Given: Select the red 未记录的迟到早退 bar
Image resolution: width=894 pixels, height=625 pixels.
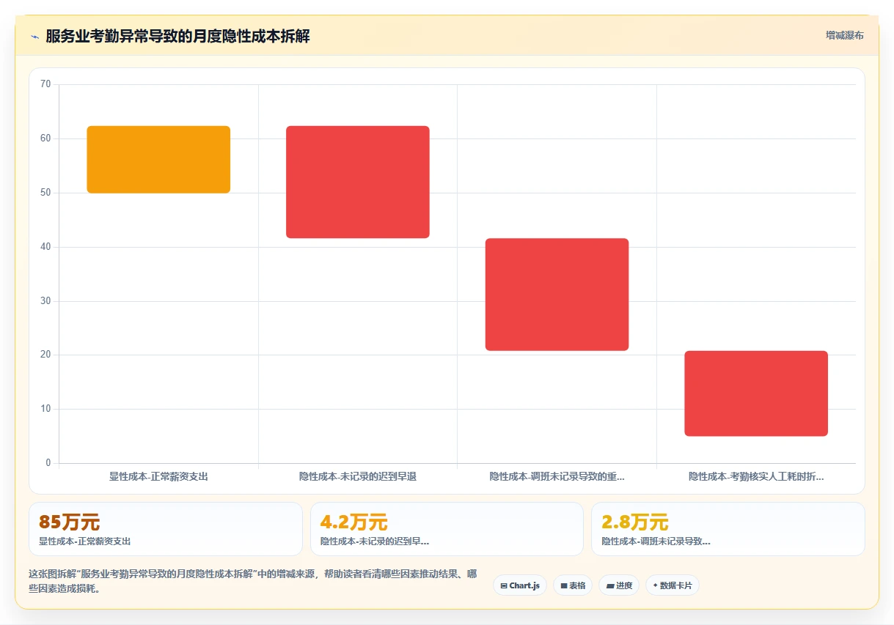Looking at the screenshot, I should (358, 182).
